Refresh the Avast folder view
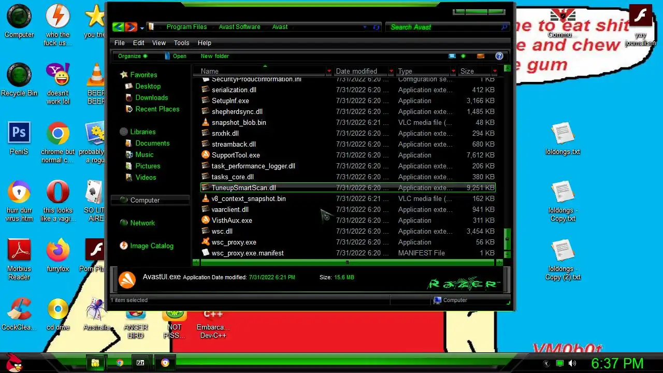 point(377,27)
